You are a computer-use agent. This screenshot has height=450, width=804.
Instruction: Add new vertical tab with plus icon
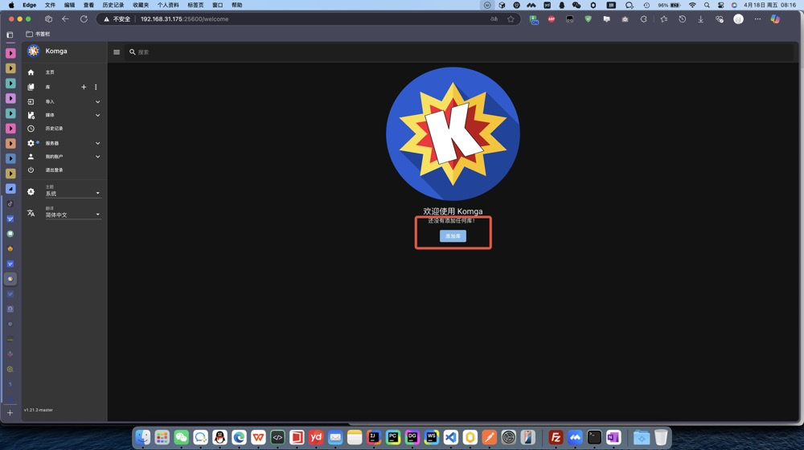(x=10, y=412)
